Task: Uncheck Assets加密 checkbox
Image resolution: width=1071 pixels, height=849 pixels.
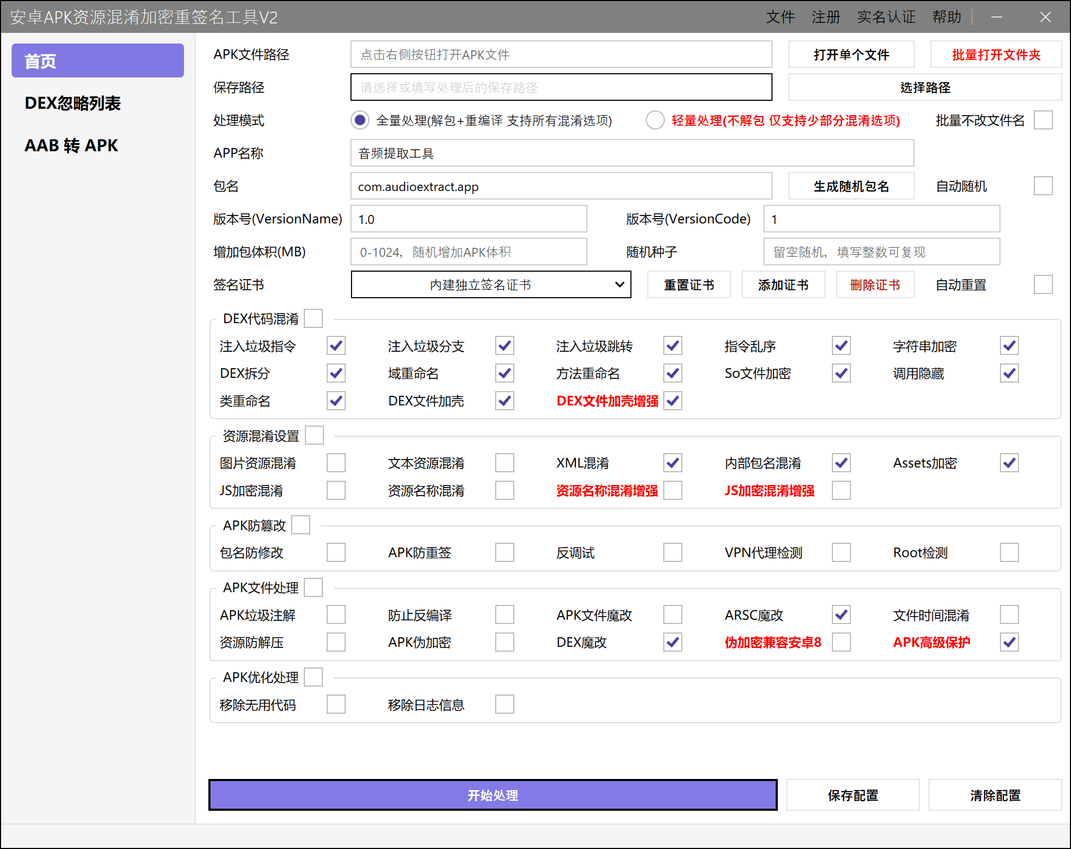Action: point(1009,463)
